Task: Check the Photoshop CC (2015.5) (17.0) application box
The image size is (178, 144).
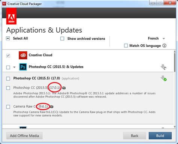Action: [x=8, y=79]
